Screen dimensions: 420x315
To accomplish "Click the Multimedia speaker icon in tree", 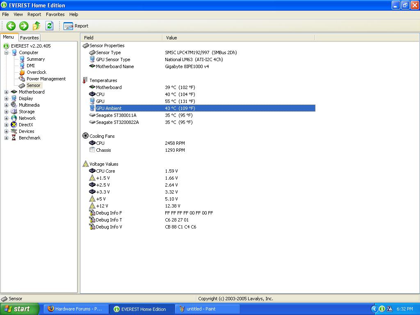I will tap(14, 105).
